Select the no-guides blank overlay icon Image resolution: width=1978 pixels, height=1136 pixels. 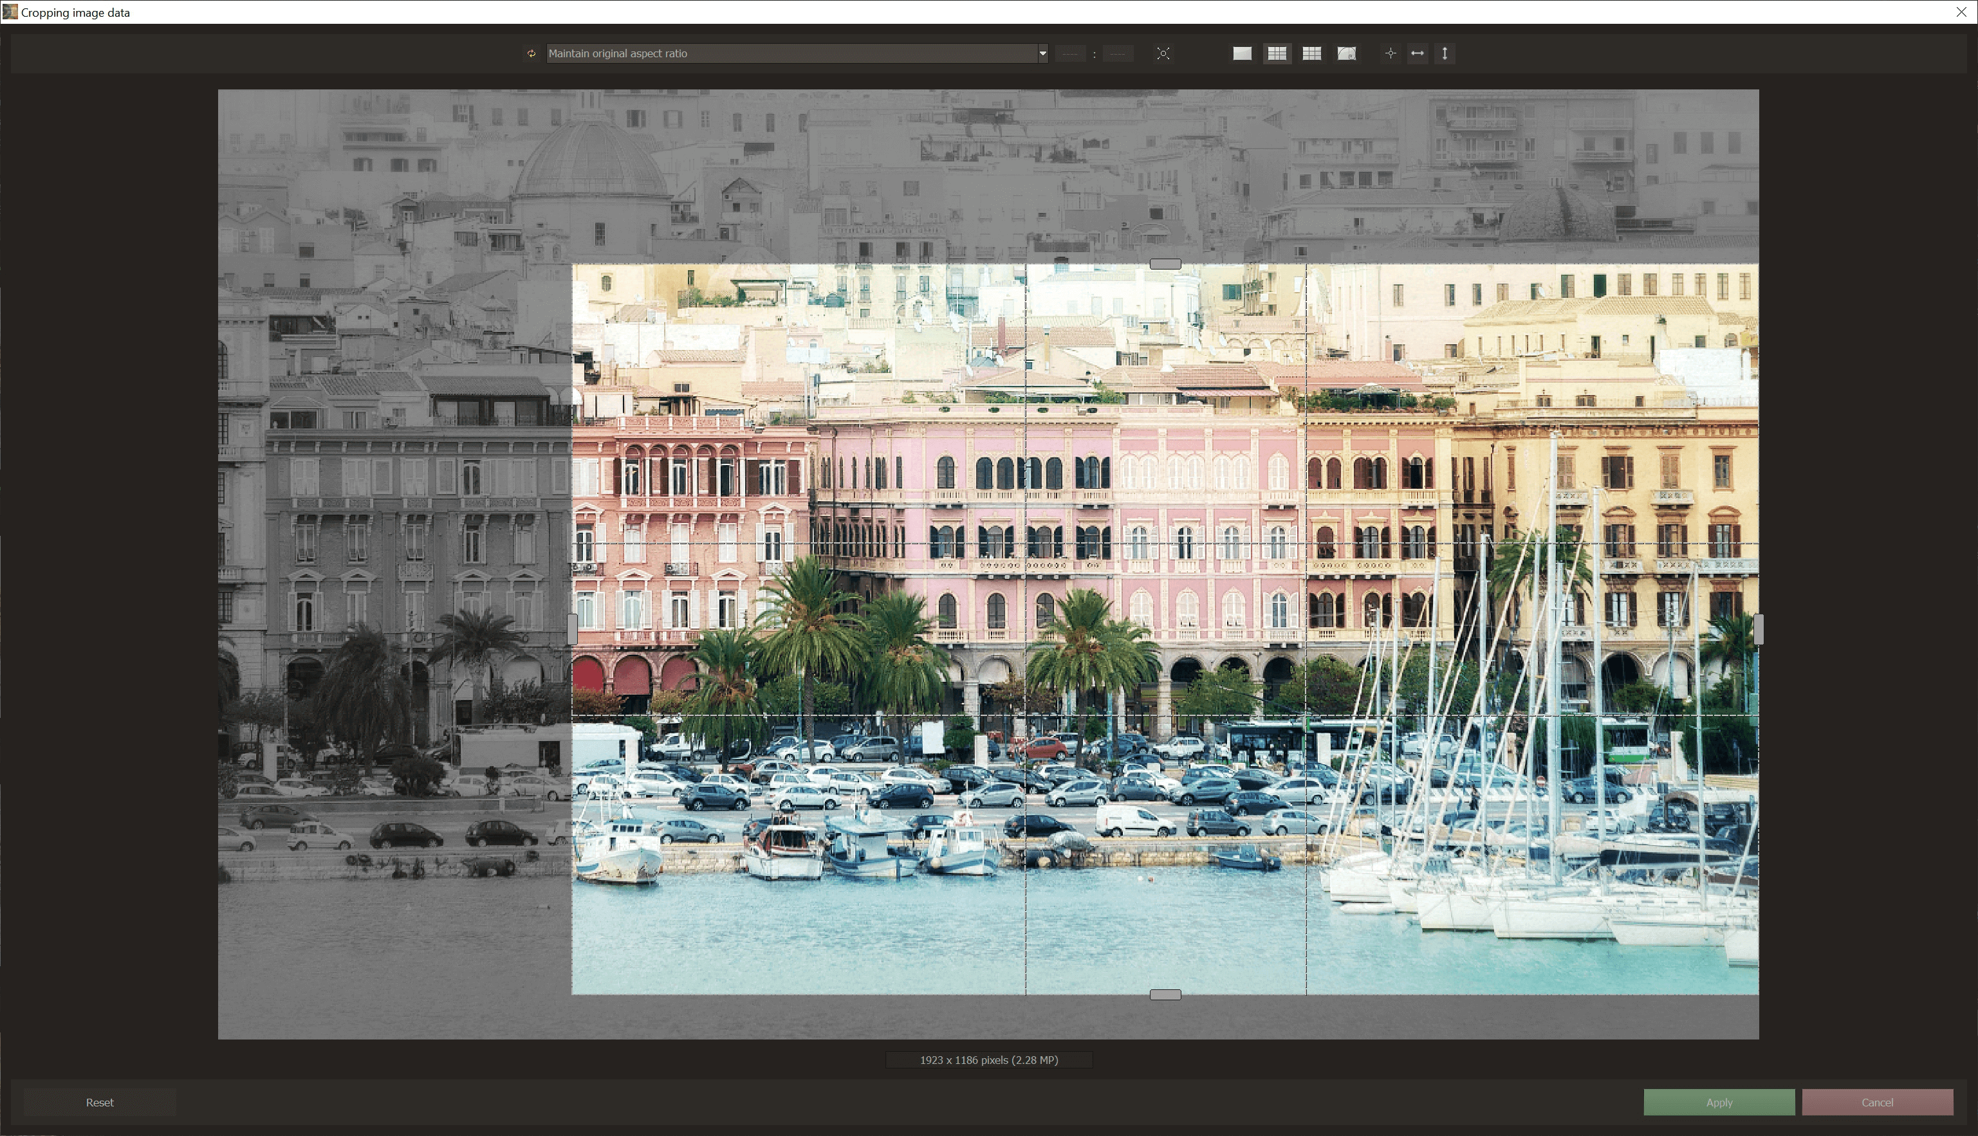pyautogui.click(x=1242, y=54)
